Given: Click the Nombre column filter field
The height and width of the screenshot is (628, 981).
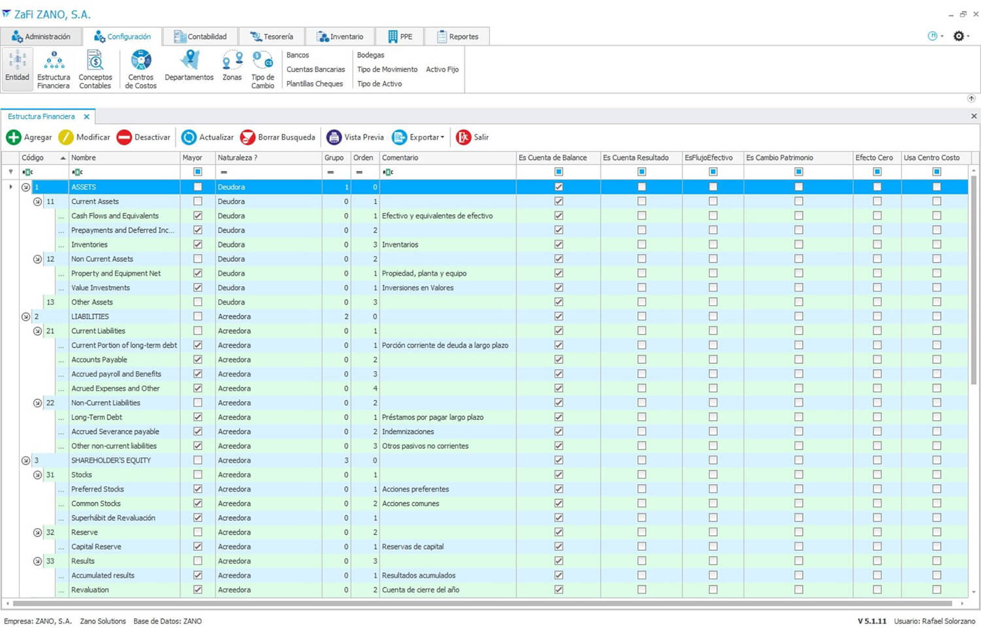Looking at the screenshot, I should pos(124,172).
